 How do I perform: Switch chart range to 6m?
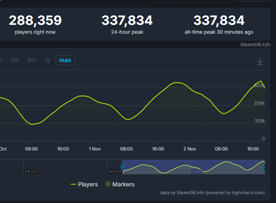[x=32, y=60]
